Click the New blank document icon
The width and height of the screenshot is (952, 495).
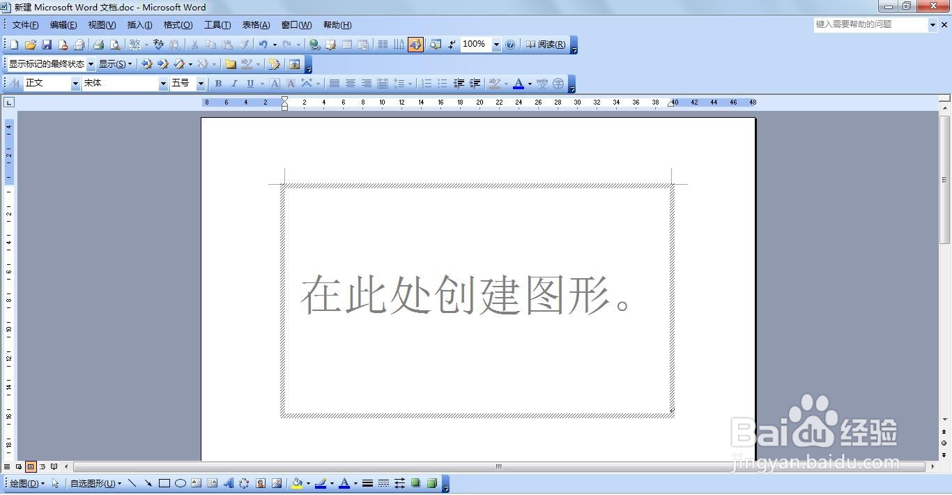click(x=15, y=45)
